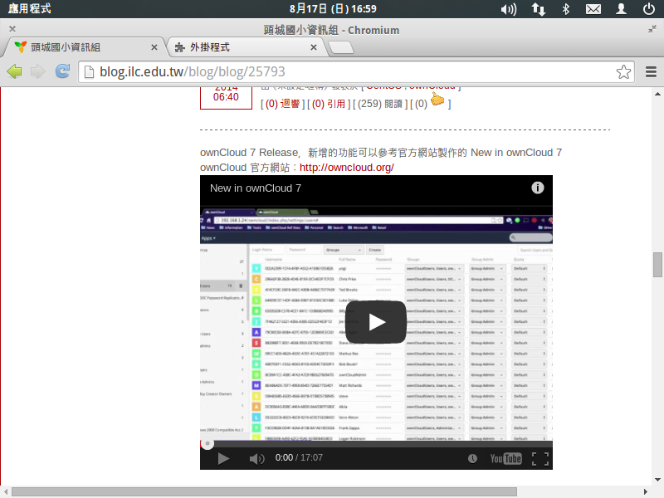The height and width of the screenshot is (498, 664).
Task: Open the network connections indicator
Action: [538, 9]
